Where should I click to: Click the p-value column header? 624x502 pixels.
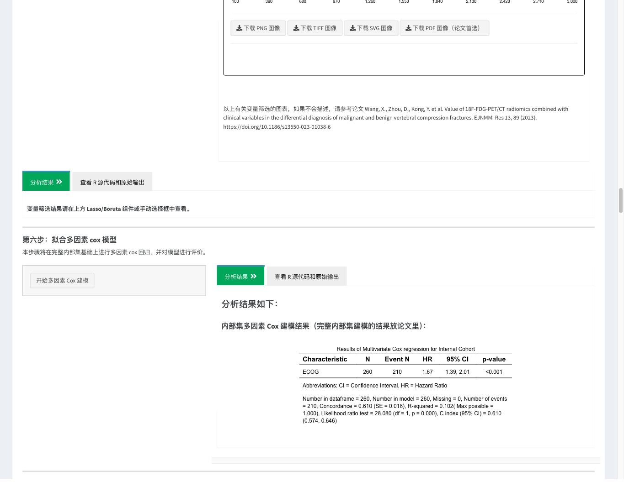click(494, 359)
